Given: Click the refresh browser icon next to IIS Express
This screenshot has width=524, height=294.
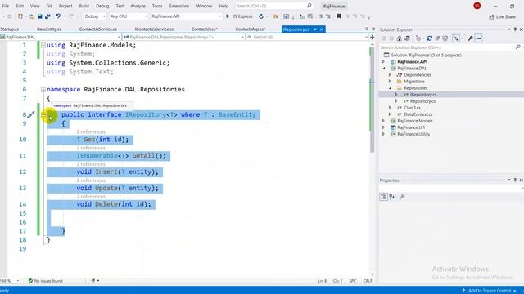Looking at the screenshot, I should 261,16.
